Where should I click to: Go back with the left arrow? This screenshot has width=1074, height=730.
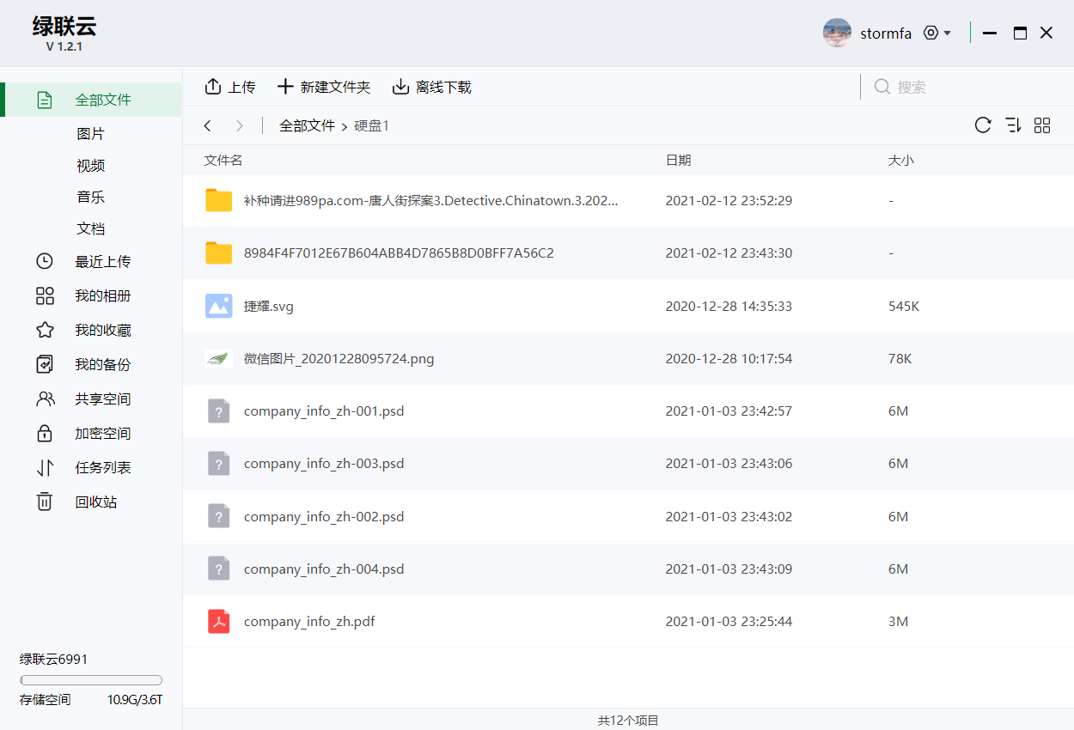click(x=207, y=126)
